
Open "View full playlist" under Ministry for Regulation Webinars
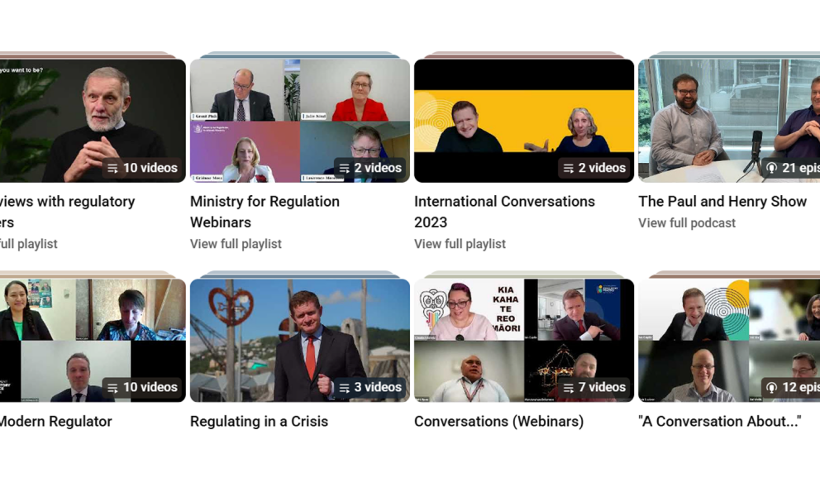(235, 244)
